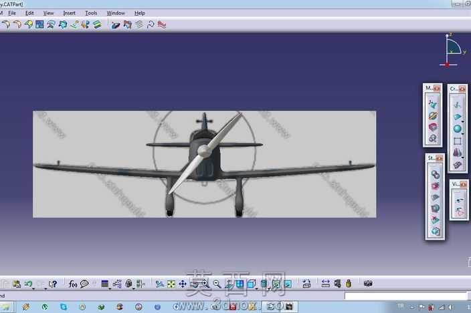The width and height of the screenshot is (471, 313).
Task: Click the Measure Inertia weight icon
Action: pos(349,284)
